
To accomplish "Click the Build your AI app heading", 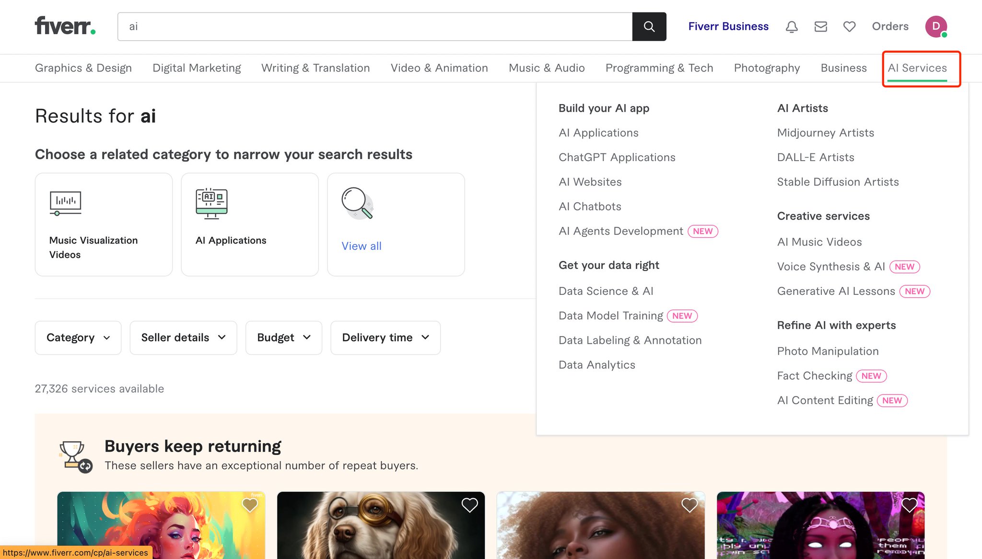I will pos(604,108).
